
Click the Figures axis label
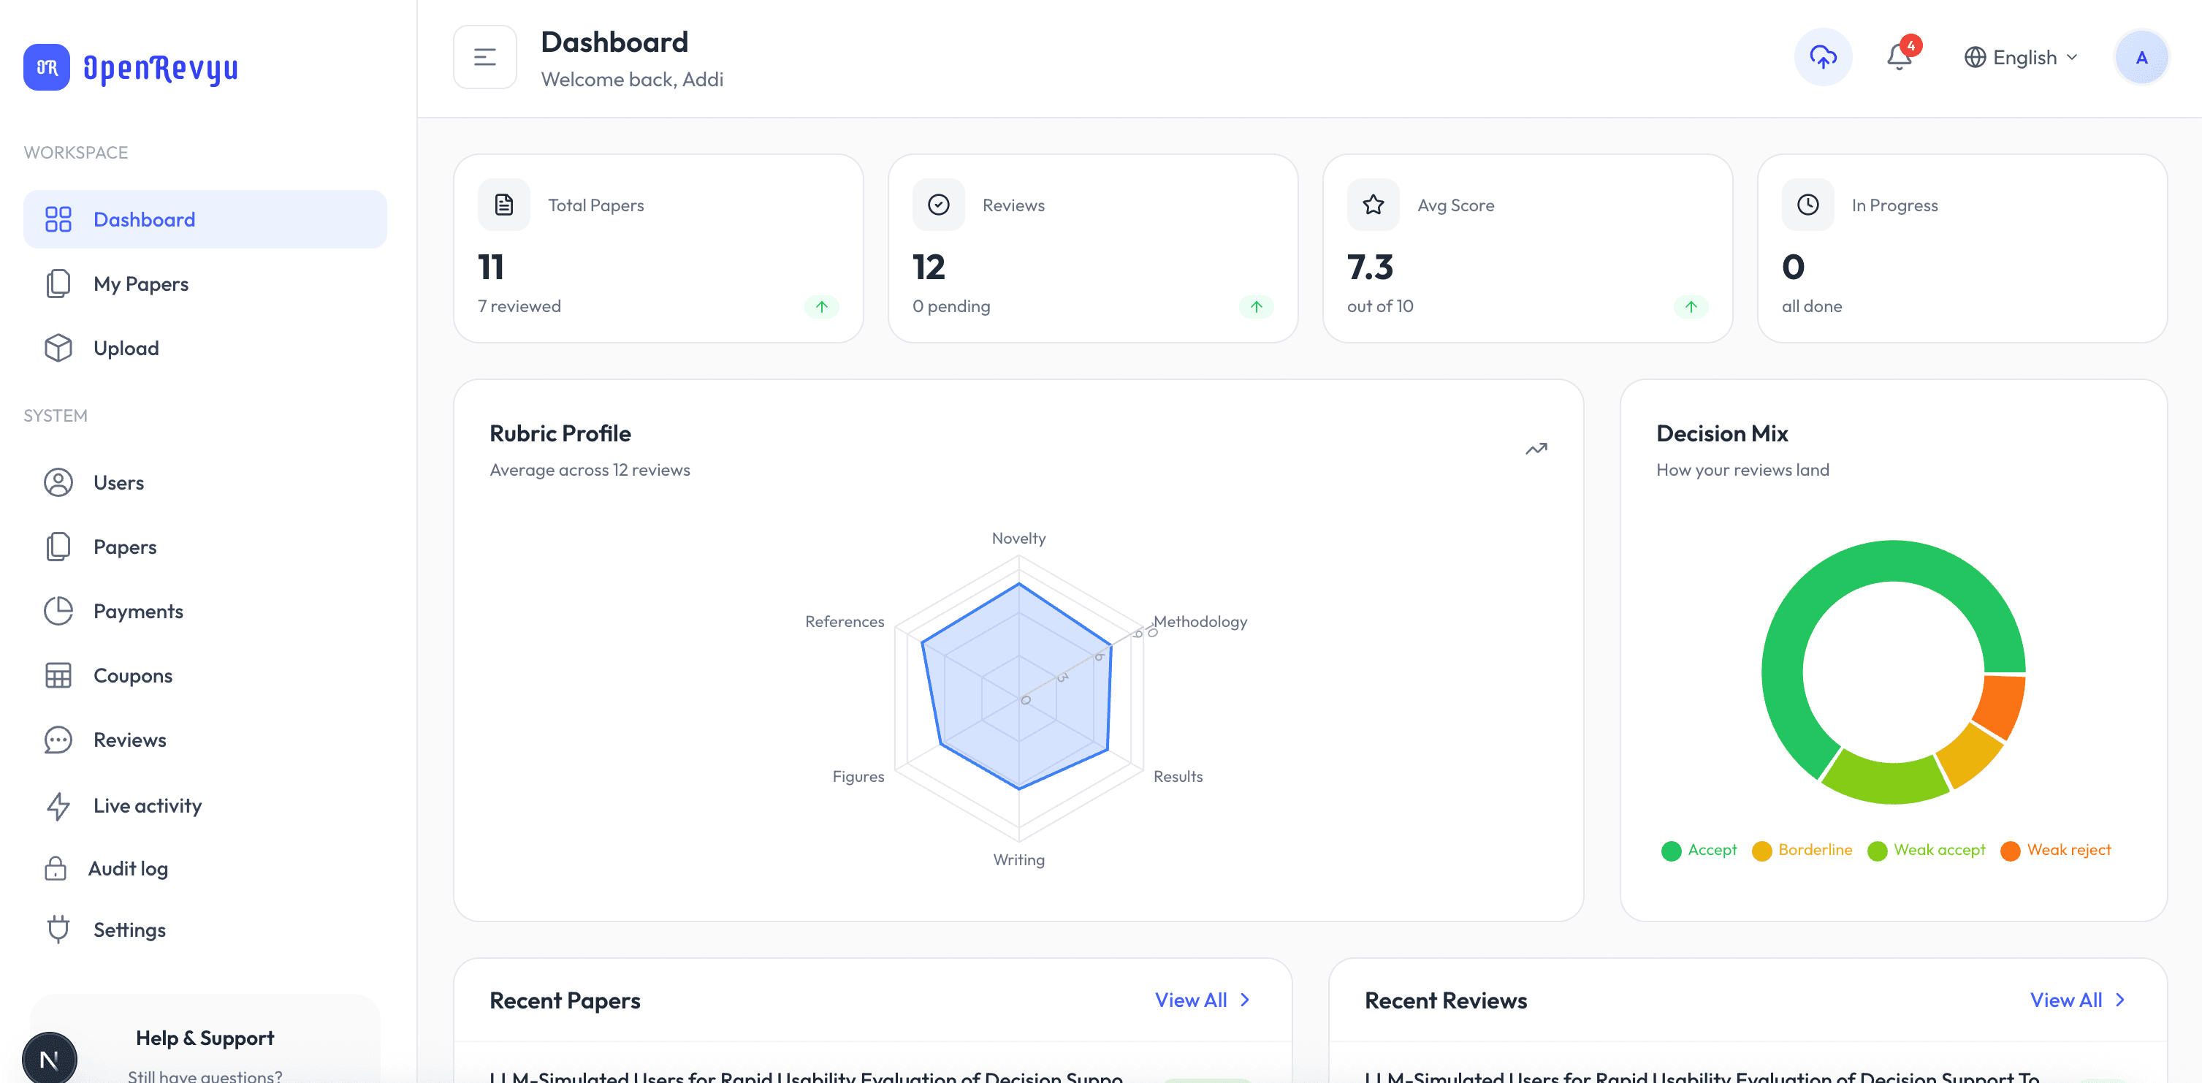point(858,776)
